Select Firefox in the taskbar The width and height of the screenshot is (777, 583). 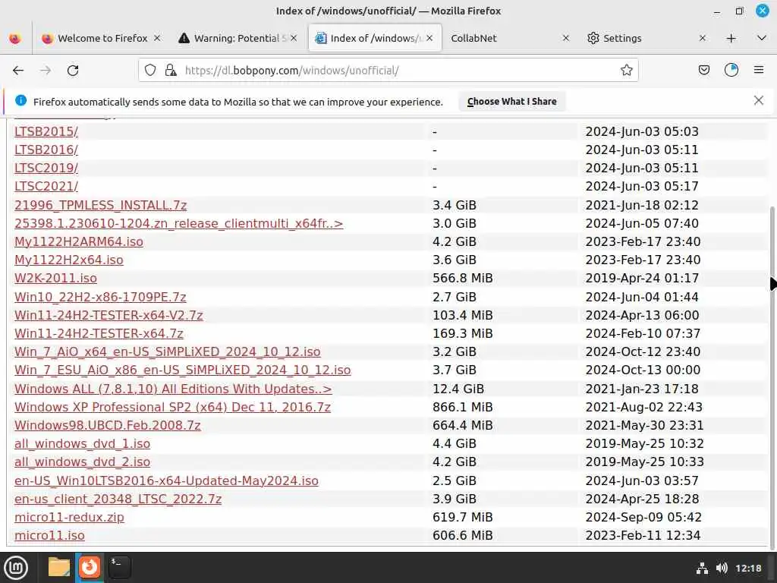click(x=90, y=568)
